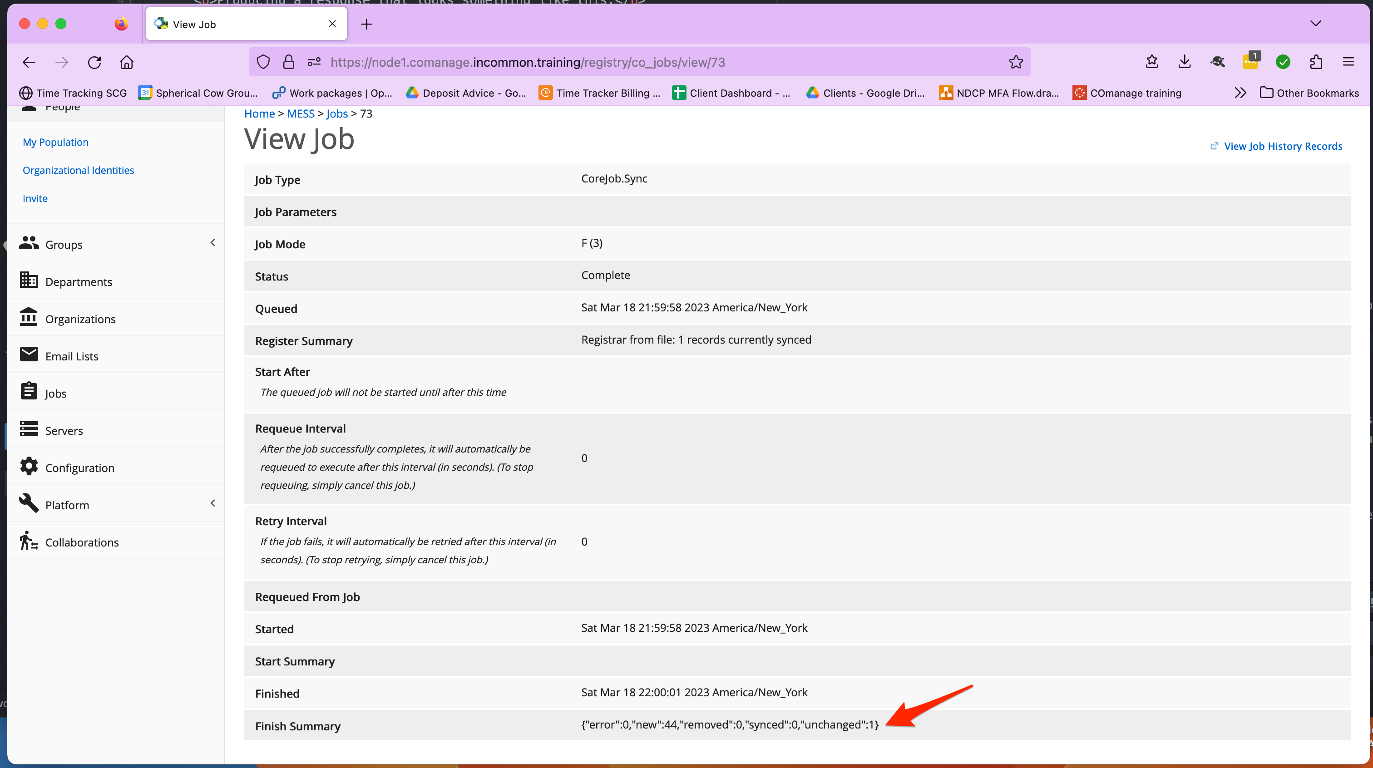Click the Departments building icon
The width and height of the screenshot is (1373, 768).
(x=29, y=280)
